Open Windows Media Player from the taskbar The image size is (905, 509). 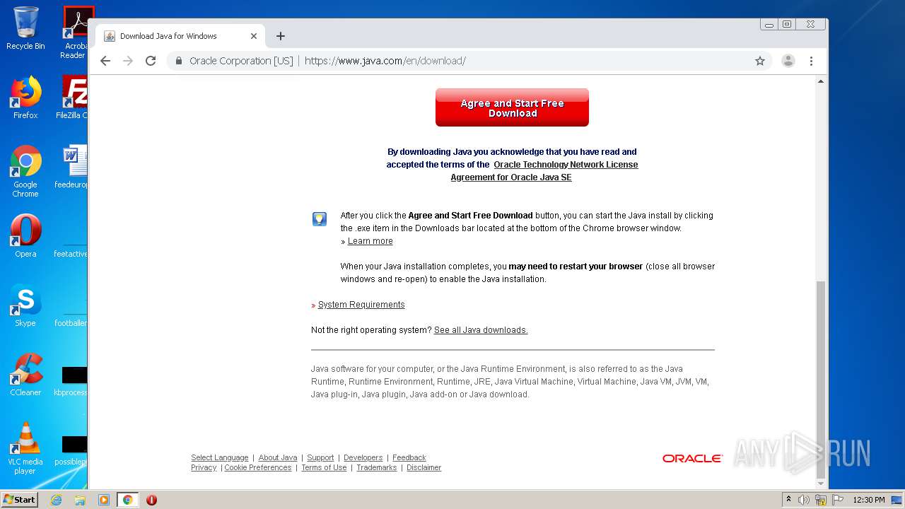(104, 500)
